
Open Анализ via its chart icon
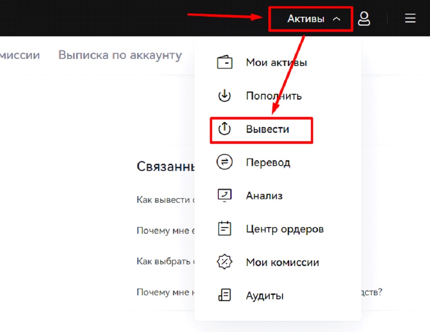pyautogui.click(x=225, y=195)
